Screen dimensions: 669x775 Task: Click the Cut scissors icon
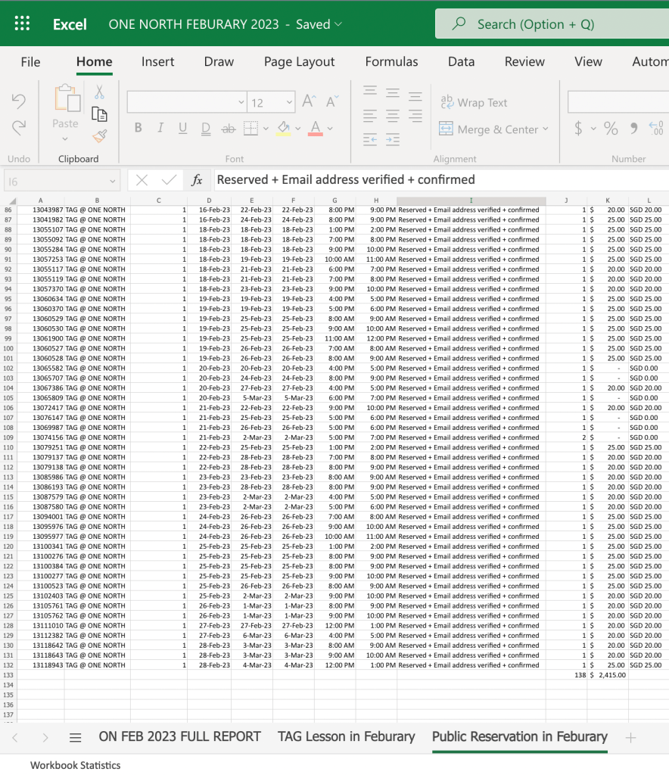click(x=98, y=92)
